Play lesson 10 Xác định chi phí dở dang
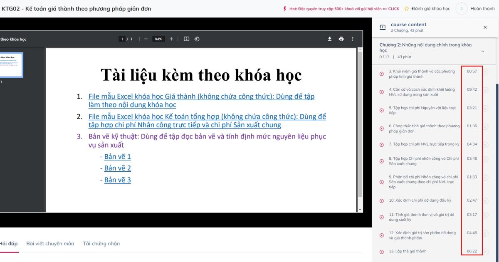This screenshot has width=499, height=262. (x=382, y=200)
